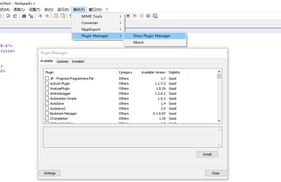Expand the MIME Tools submenu

point(98,16)
